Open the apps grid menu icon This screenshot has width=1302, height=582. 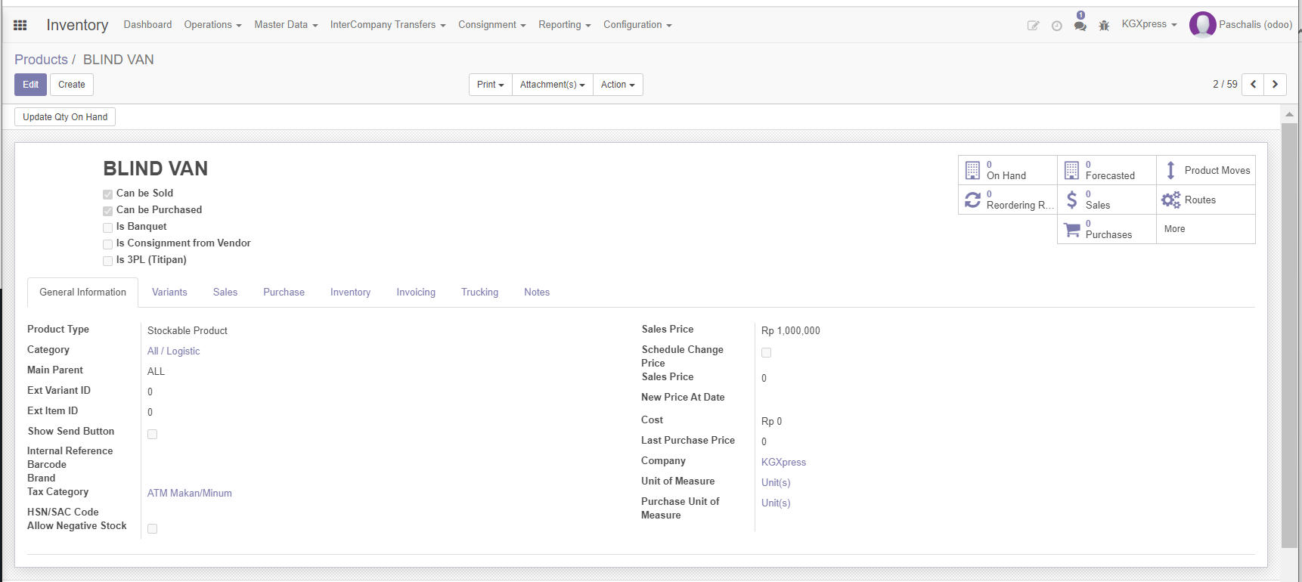point(20,25)
